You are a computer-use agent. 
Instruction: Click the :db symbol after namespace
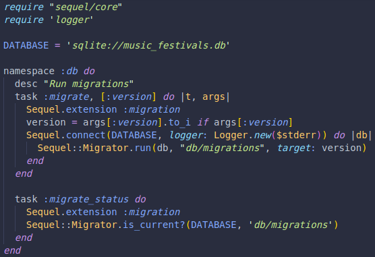coord(69,71)
